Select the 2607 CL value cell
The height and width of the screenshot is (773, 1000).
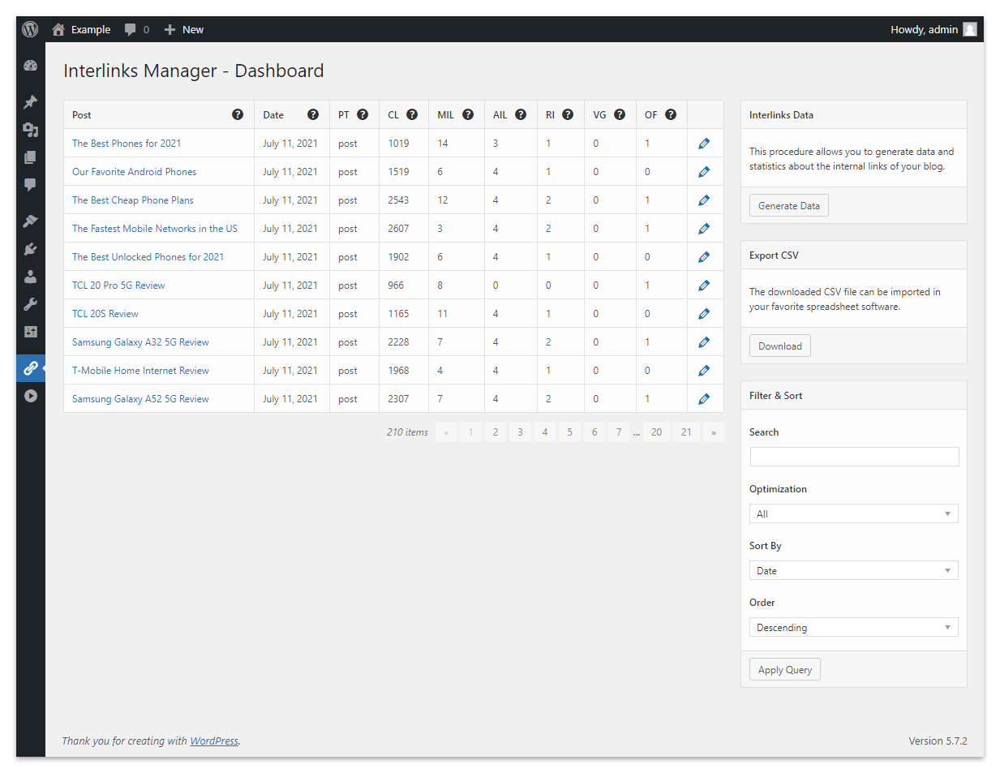click(x=403, y=229)
